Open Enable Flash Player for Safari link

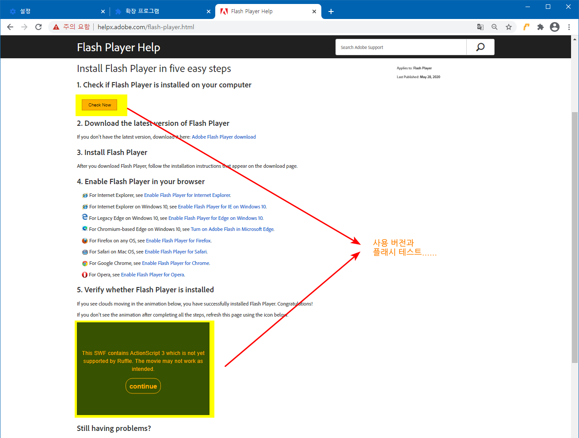coord(175,252)
